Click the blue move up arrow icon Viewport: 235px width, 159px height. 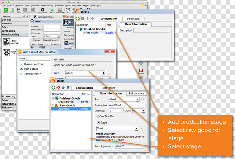(63, 88)
